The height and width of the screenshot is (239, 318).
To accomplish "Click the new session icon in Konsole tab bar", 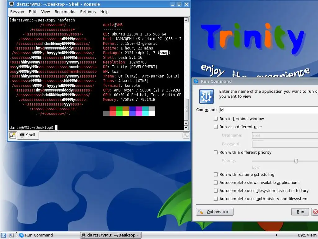I will point(13,135).
